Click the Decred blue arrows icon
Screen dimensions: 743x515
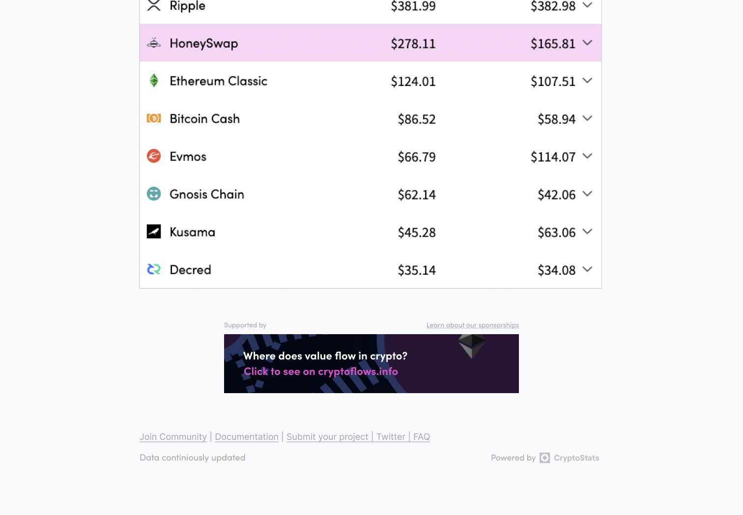(x=154, y=269)
